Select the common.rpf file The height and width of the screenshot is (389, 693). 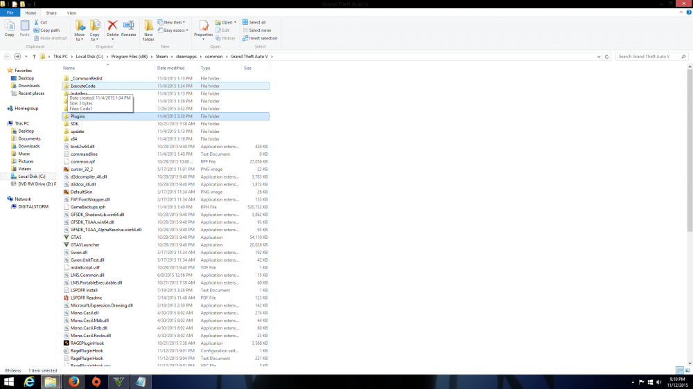tap(82, 161)
